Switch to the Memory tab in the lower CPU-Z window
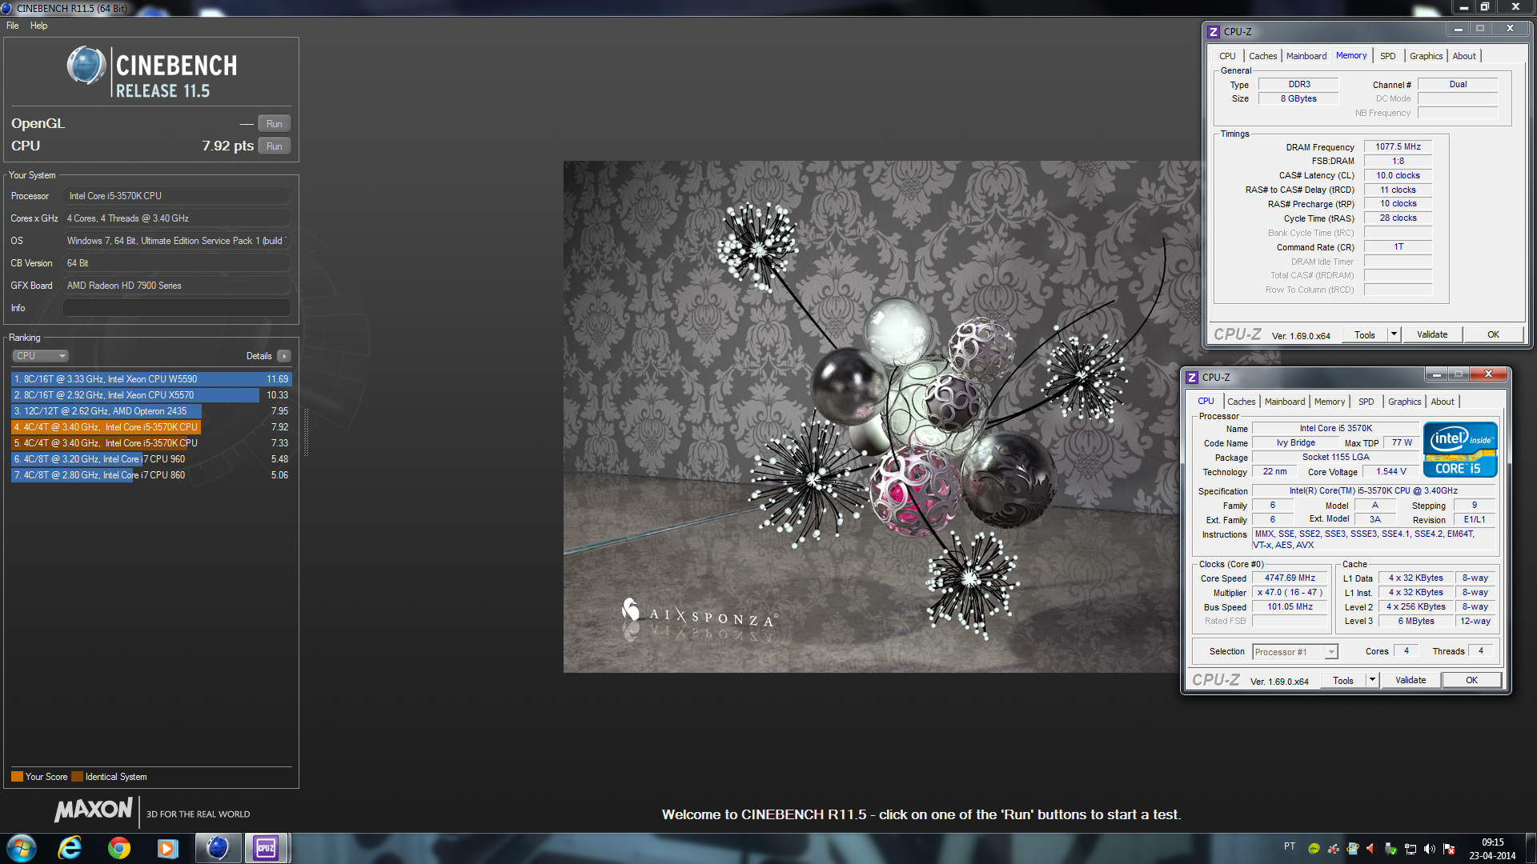Viewport: 1537px width, 864px height. [x=1329, y=402]
